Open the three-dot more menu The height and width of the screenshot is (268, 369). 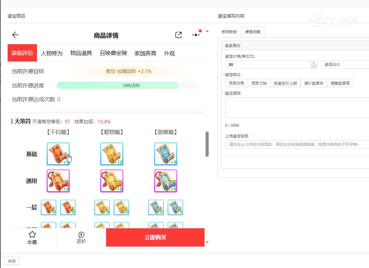click(x=196, y=35)
